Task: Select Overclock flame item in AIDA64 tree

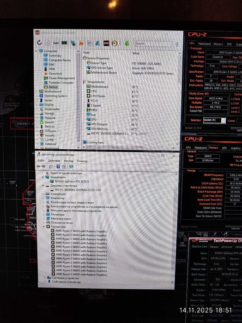Action: pyautogui.click(x=53, y=73)
